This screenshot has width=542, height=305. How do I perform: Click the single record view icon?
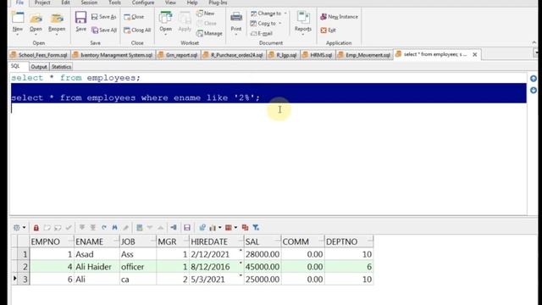pyautogui.click(x=140, y=228)
